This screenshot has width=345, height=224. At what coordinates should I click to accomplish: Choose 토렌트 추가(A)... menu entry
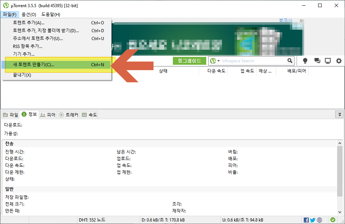[56, 23]
